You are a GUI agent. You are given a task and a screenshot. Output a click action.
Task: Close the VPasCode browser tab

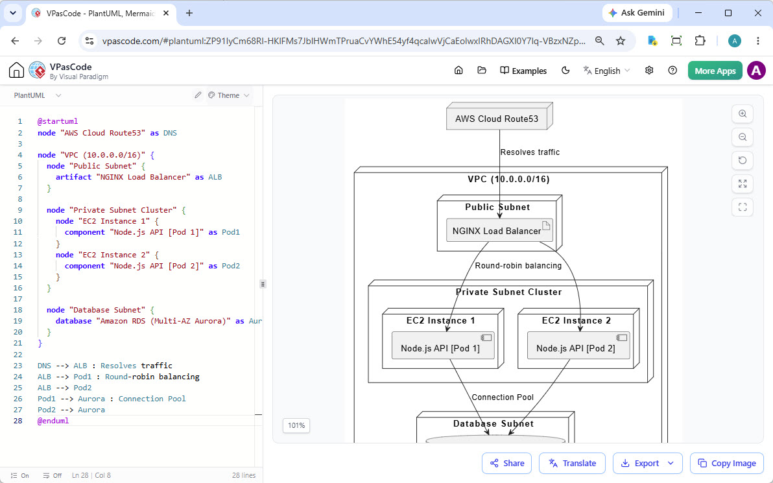click(x=166, y=14)
